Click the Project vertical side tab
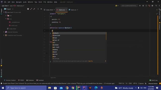The image size is (161, 90). point(1,11)
